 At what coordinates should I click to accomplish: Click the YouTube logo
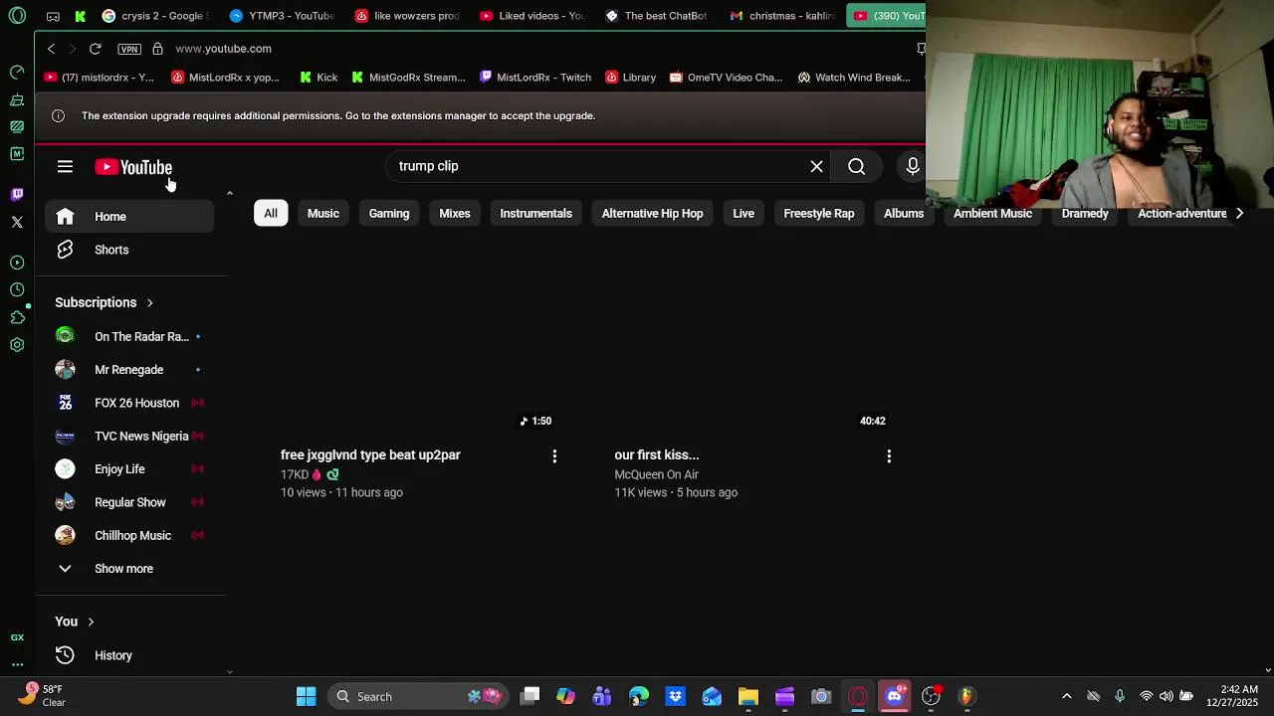(133, 167)
